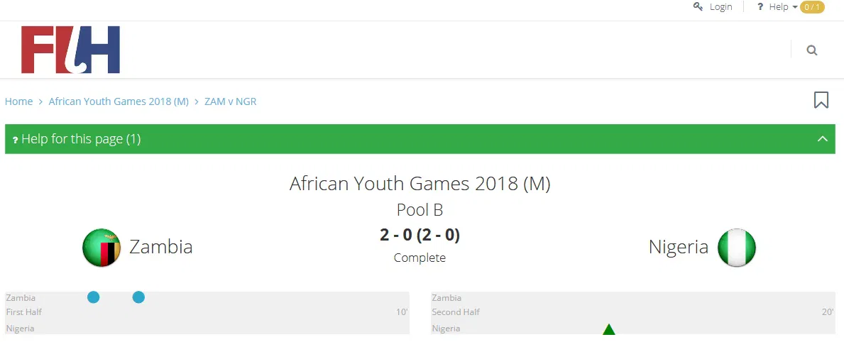Click the key icon beside Login
Image resolution: width=844 pixels, height=342 pixels.
tap(698, 6)
